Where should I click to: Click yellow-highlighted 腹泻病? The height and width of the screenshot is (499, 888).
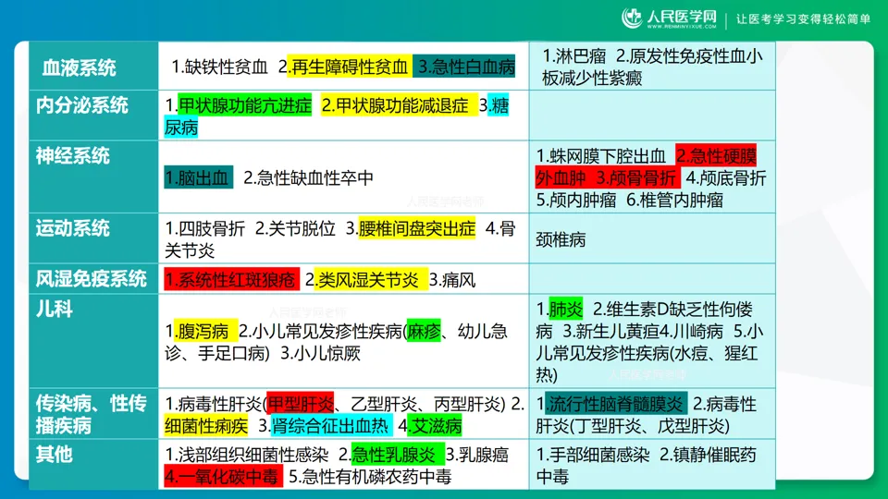pos(203,331)
